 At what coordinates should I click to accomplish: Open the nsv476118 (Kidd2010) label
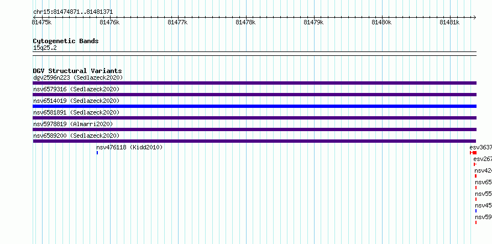click(129, 147)
